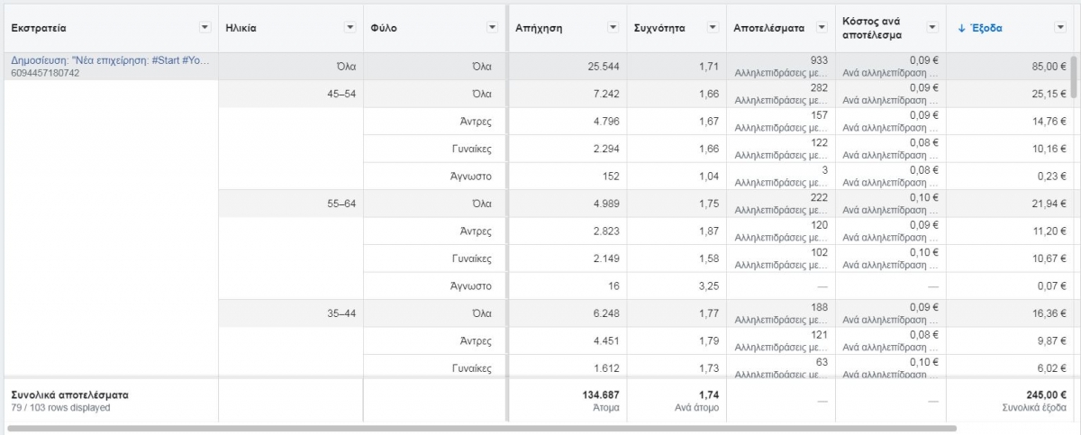Expand the Φύλο column dropdown arrow
The height and width of the screenshot is (435, 1081).
coord(492,28)
